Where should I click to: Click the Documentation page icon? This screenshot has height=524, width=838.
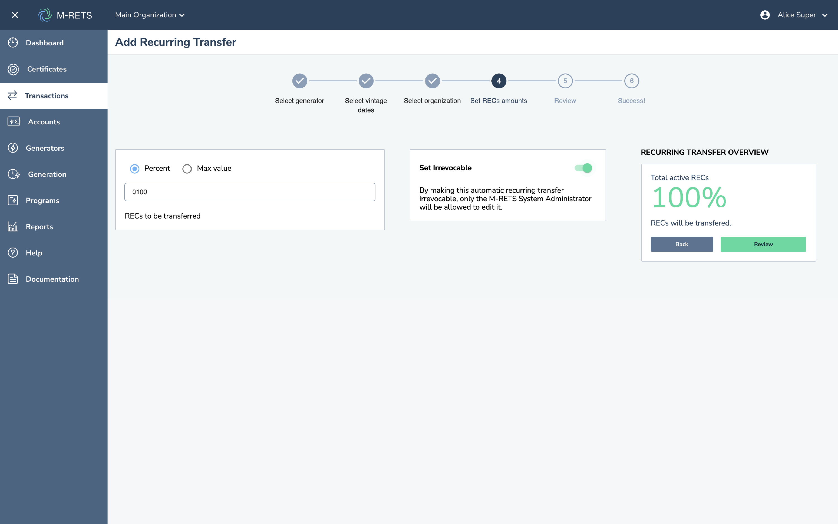coord(13,279)
